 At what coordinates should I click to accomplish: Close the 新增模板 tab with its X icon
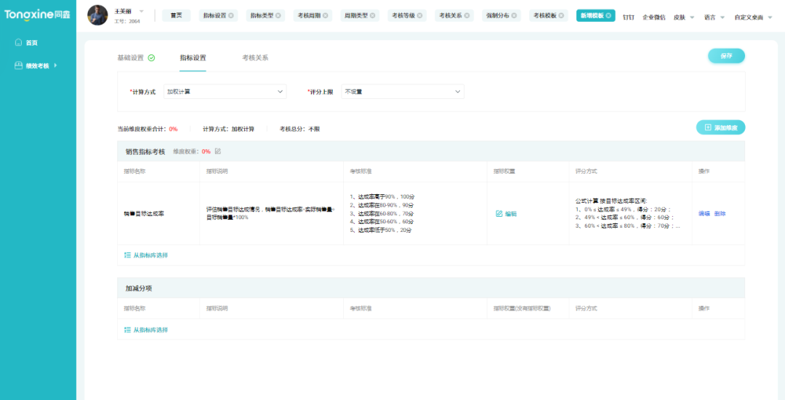click(608, 15)
